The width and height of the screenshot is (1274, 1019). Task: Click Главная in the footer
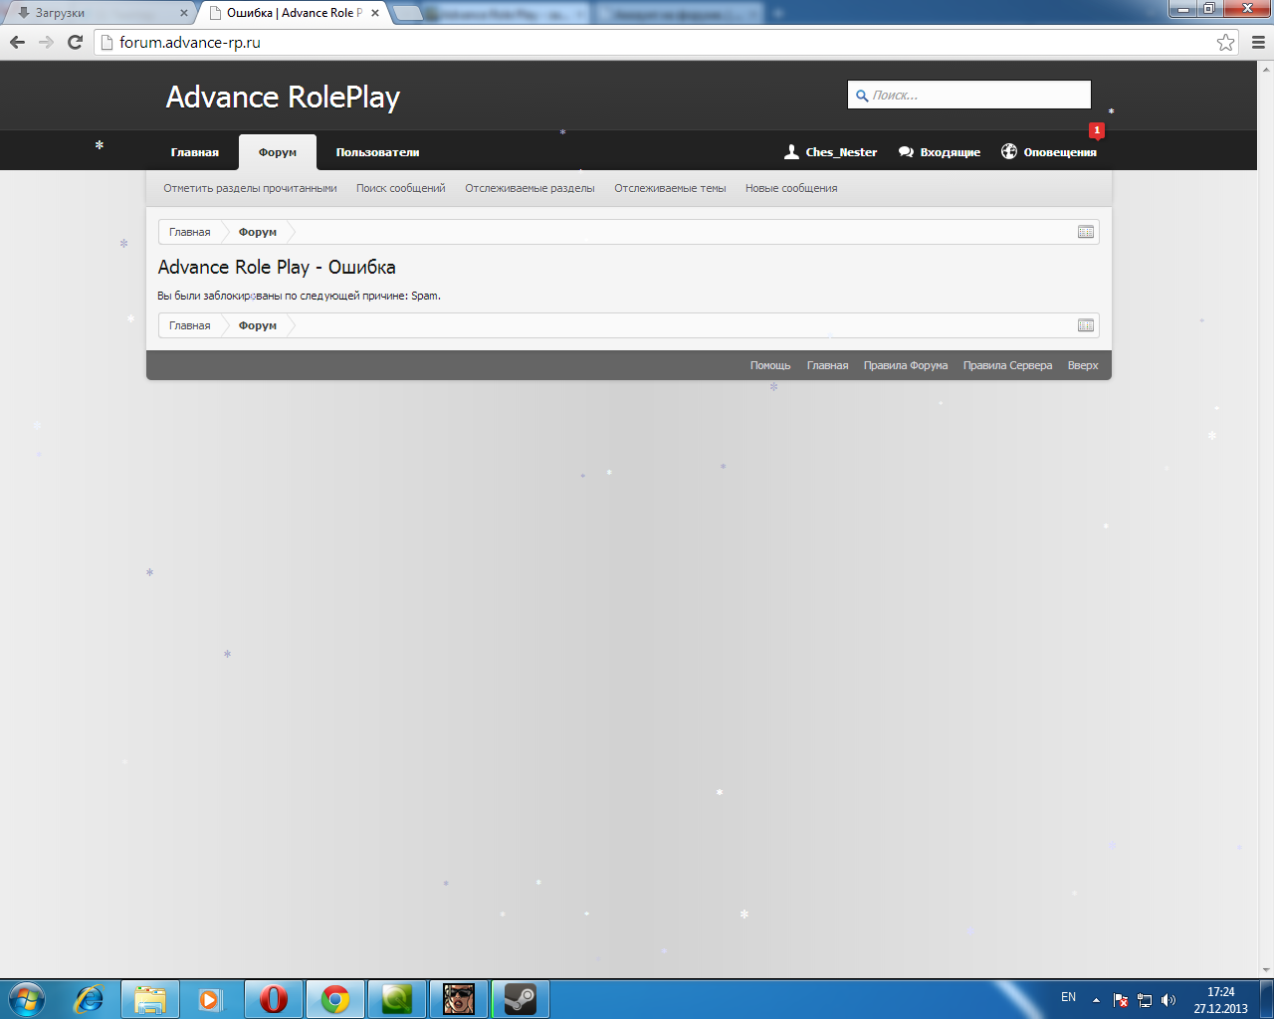click(827, 365)
